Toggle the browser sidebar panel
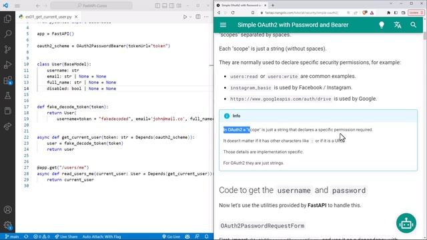Image resolution: width=427 pixels, height=240 pixels. pos(396,13)
